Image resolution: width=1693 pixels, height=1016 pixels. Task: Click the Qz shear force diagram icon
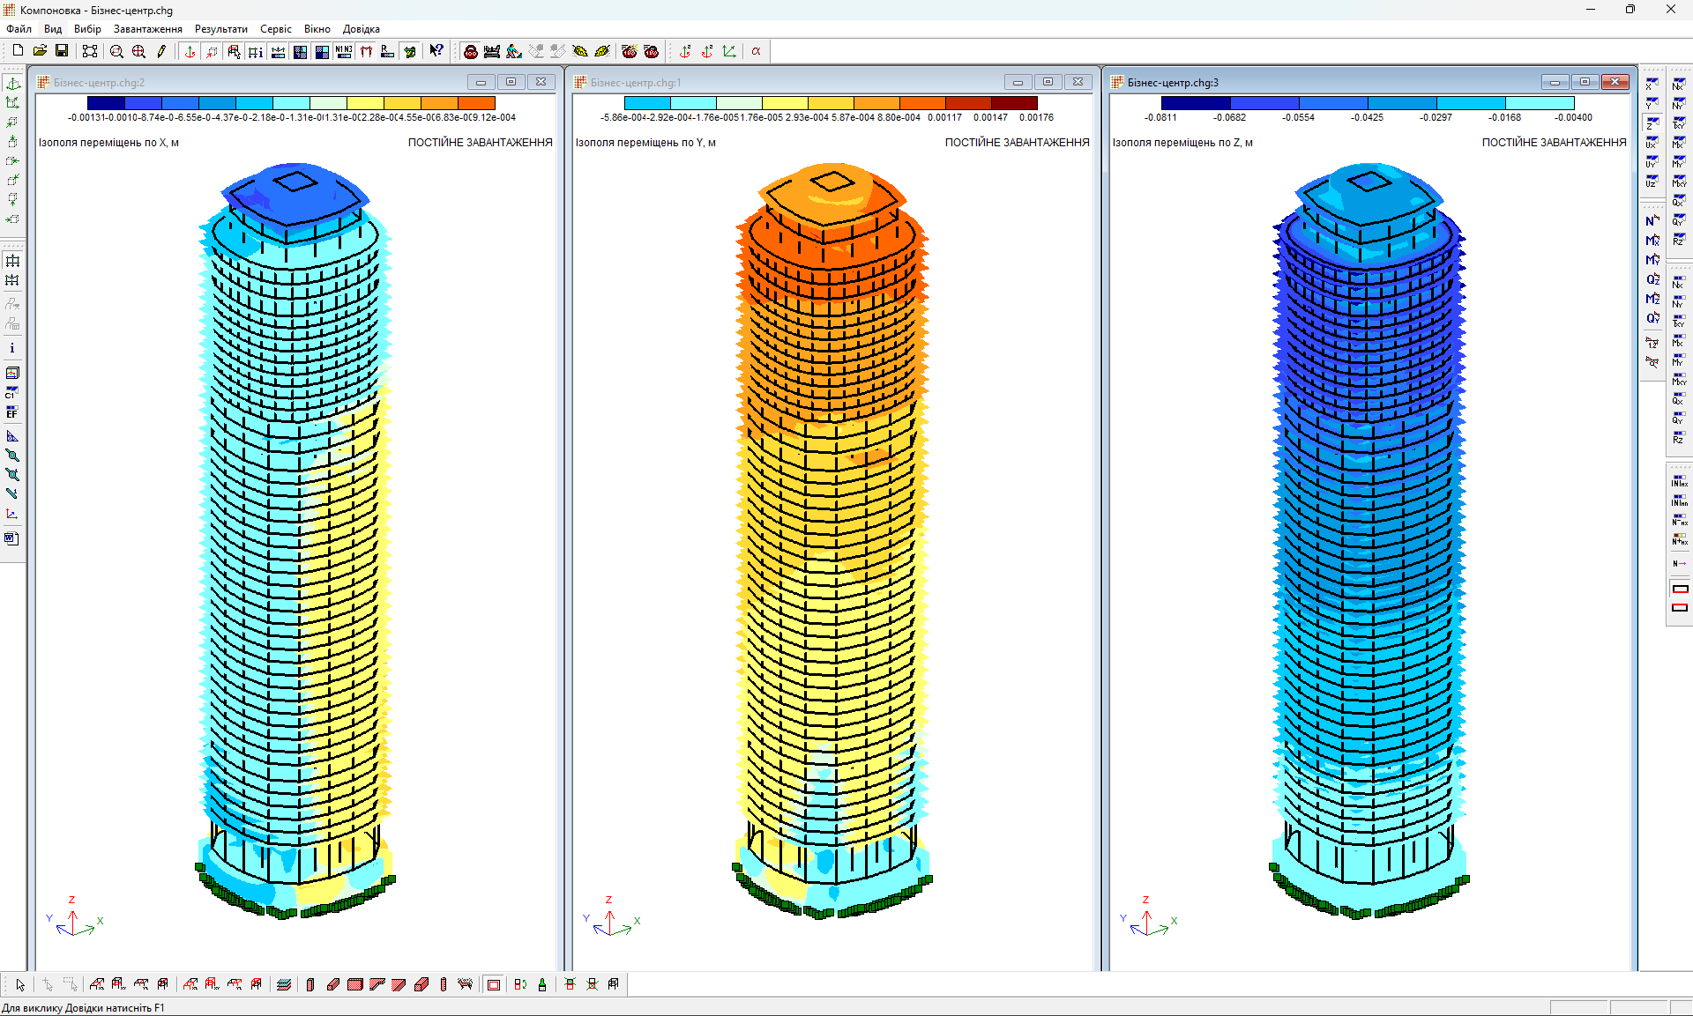1652,279
